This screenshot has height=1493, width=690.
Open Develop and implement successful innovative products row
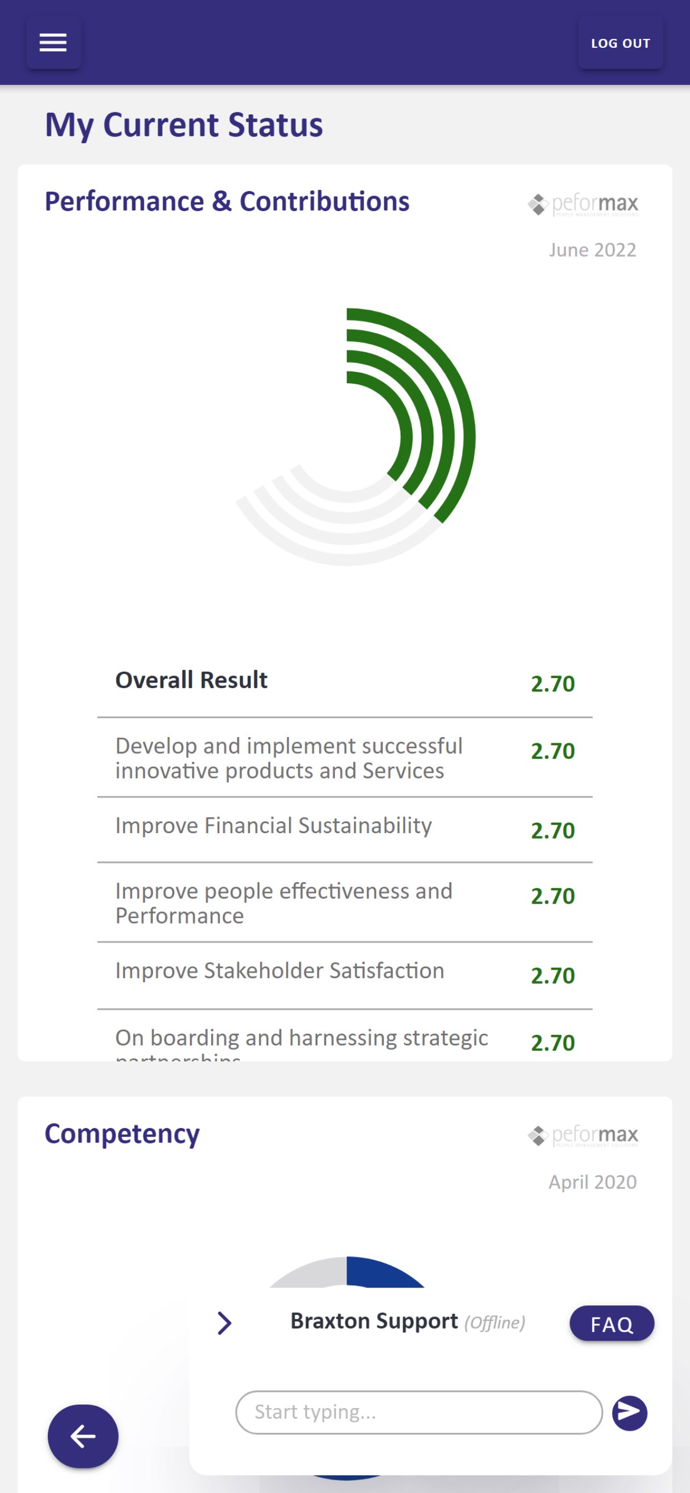[x=345, y=758]
